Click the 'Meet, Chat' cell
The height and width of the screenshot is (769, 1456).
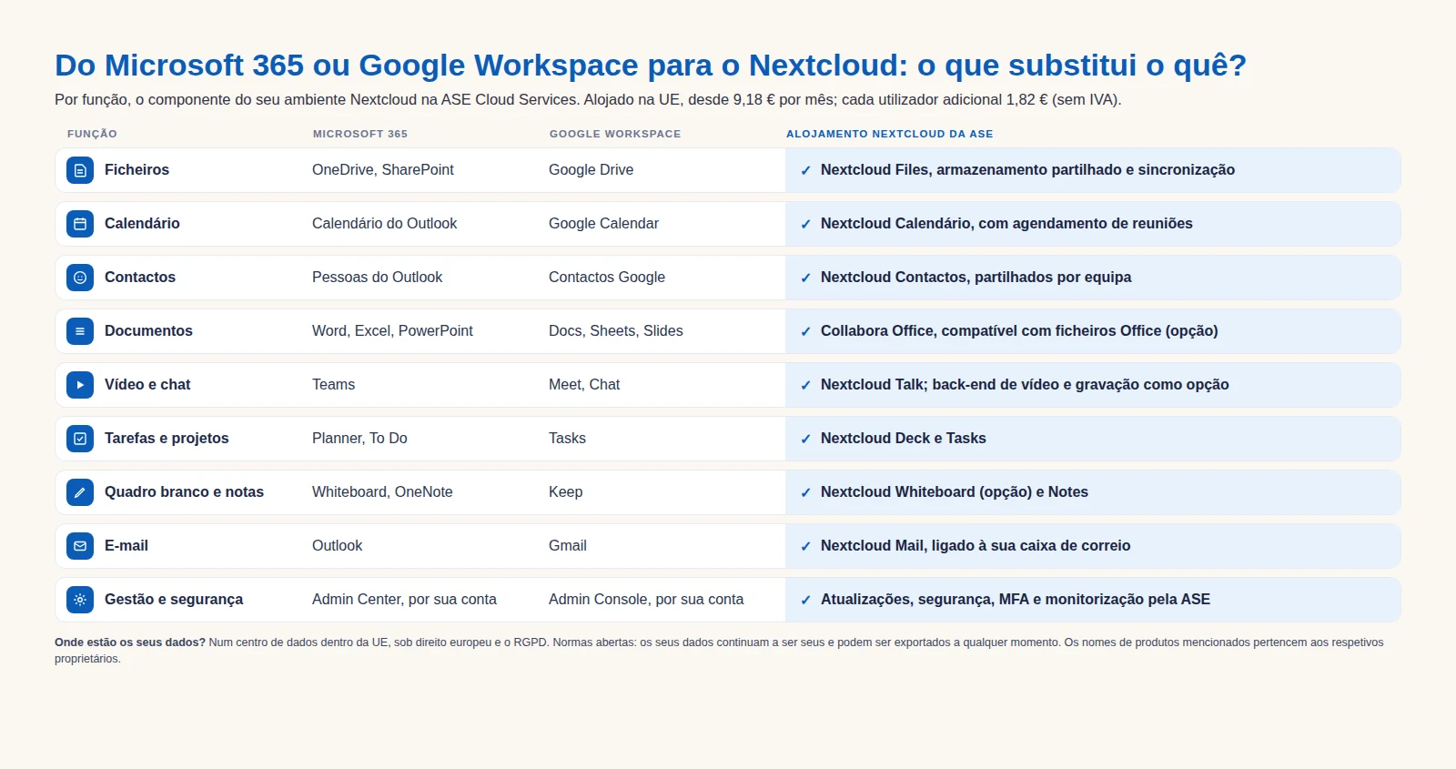tap(584, 385)
